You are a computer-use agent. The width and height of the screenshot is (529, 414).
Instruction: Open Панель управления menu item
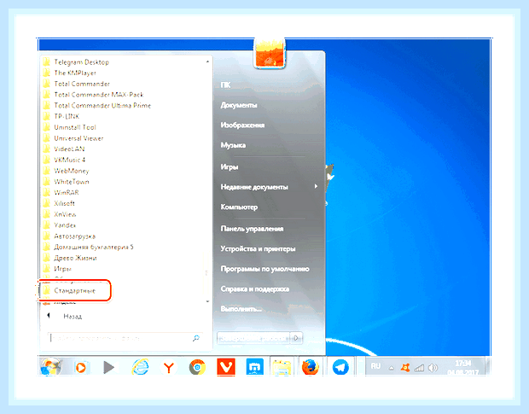tap(252, 229)
